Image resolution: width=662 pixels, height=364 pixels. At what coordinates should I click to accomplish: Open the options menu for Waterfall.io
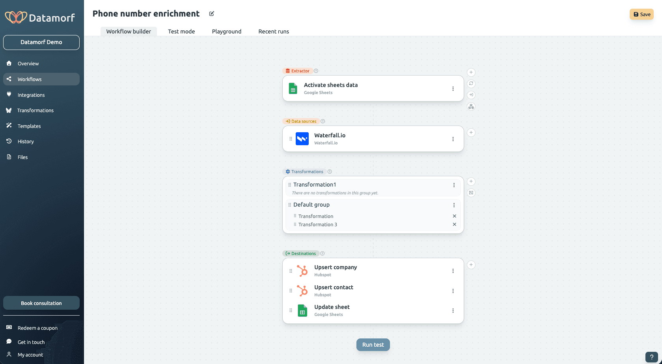453,139
